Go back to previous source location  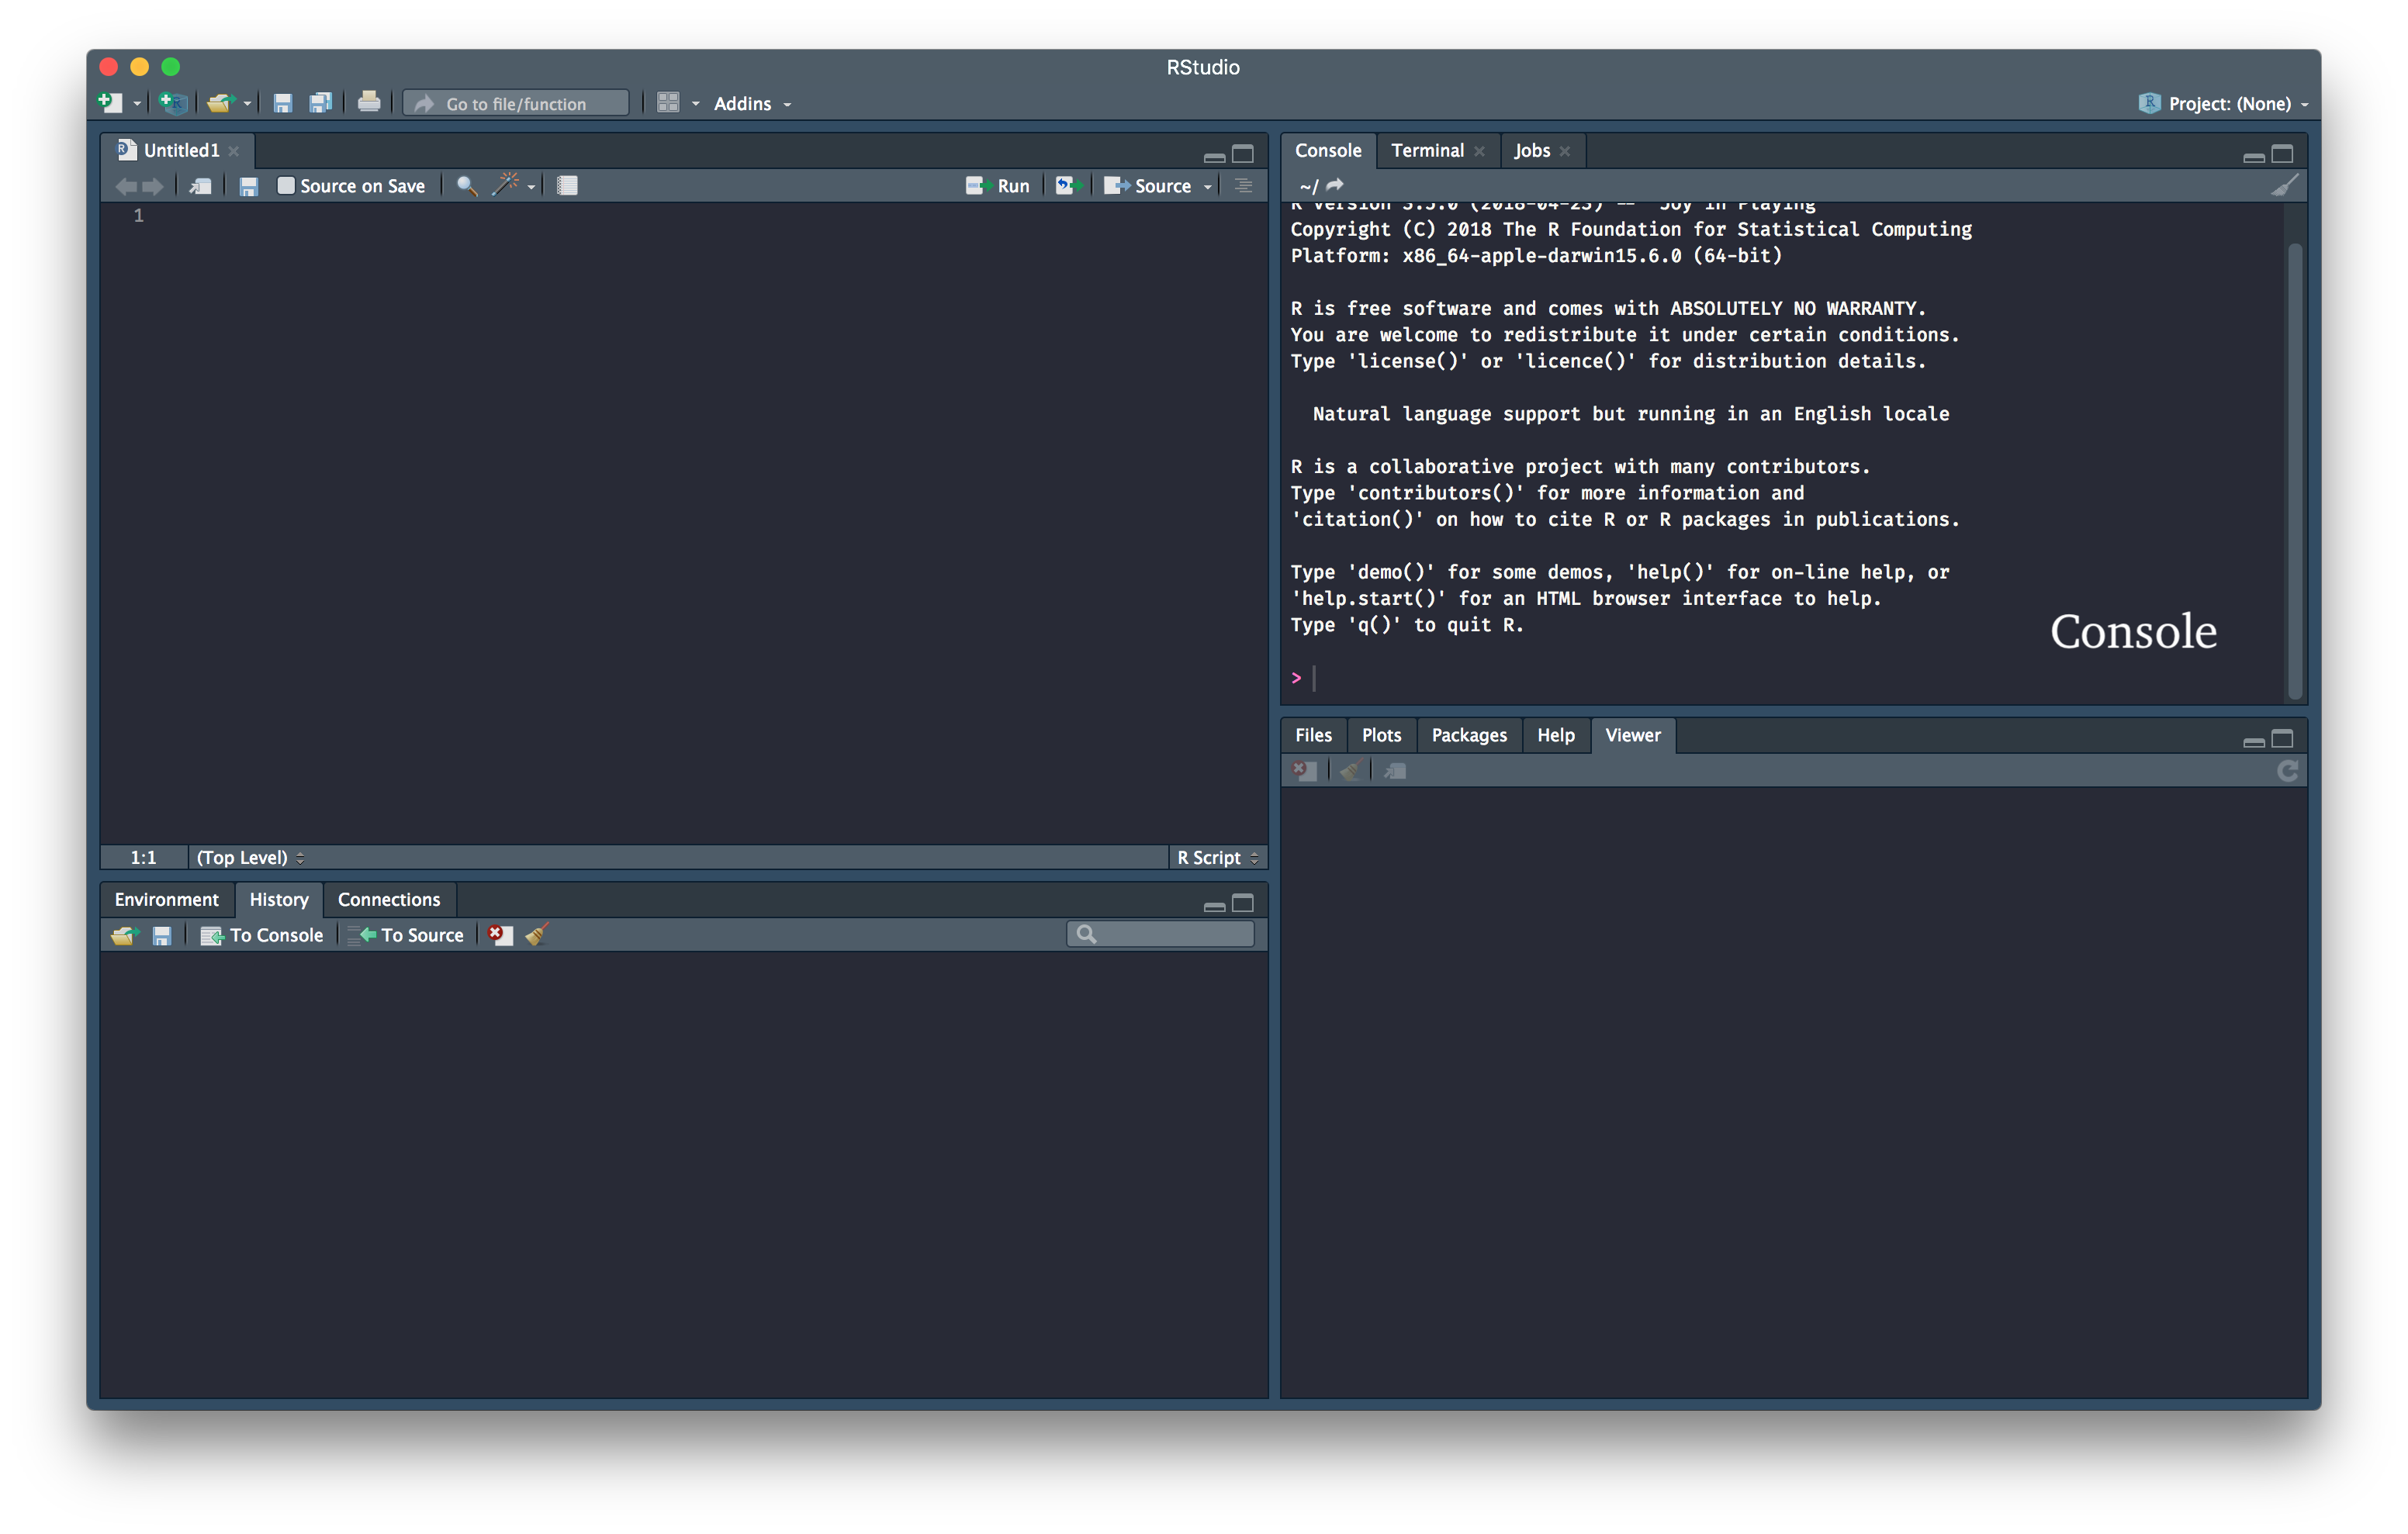(x=126, y=186)
